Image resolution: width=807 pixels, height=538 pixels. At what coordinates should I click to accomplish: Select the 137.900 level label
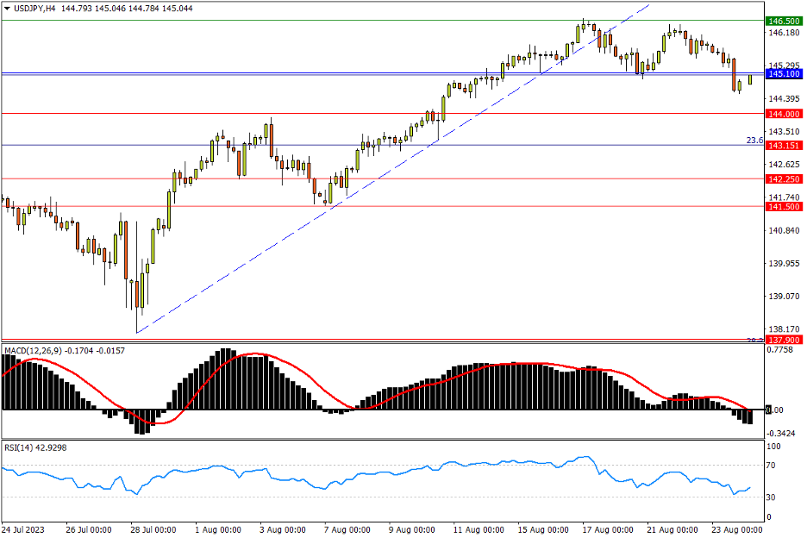tap(784, 341)
